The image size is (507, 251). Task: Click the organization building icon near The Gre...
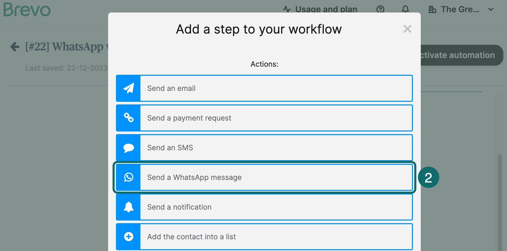coord(432,9)
